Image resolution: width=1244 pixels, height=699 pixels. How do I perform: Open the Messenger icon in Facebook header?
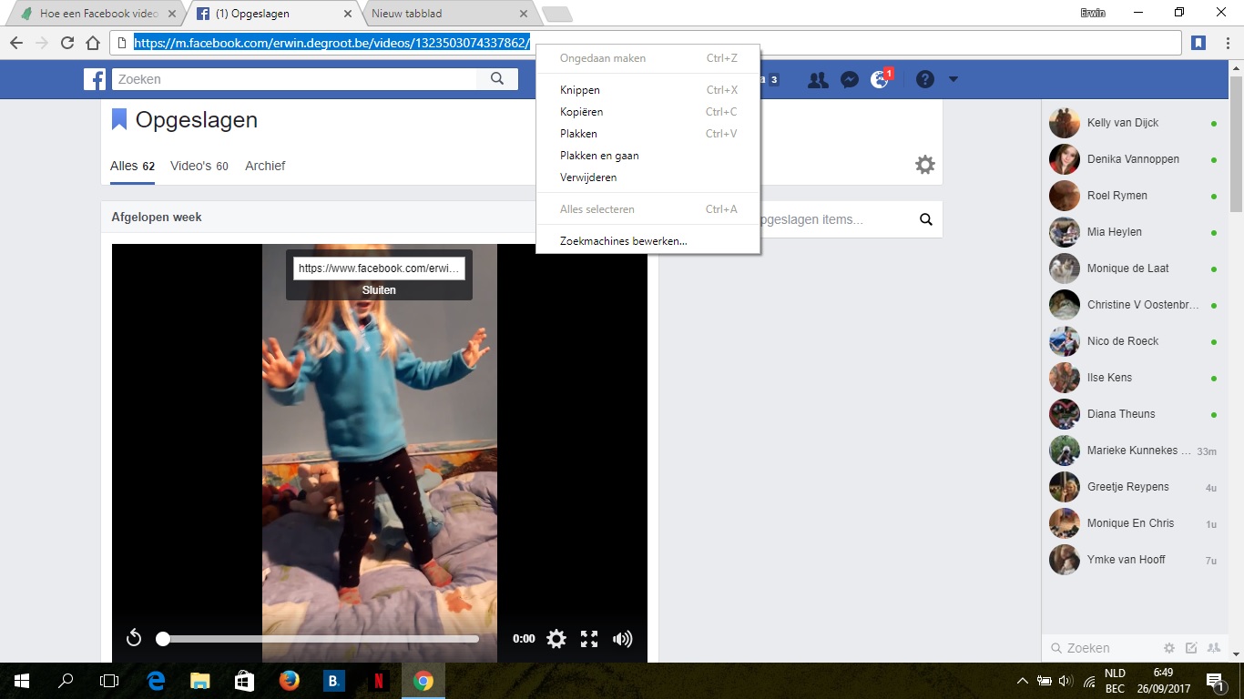[849, 79]
